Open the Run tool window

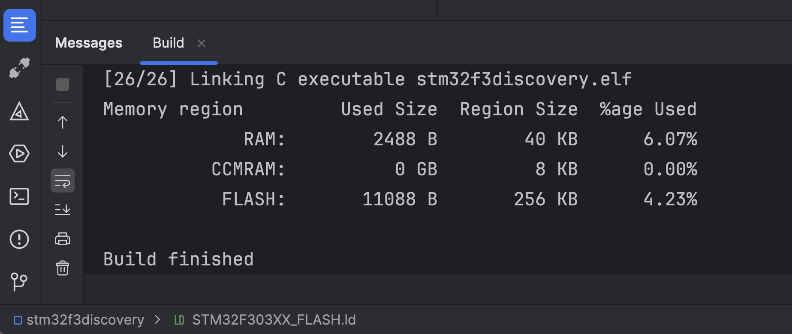point(19,153)
